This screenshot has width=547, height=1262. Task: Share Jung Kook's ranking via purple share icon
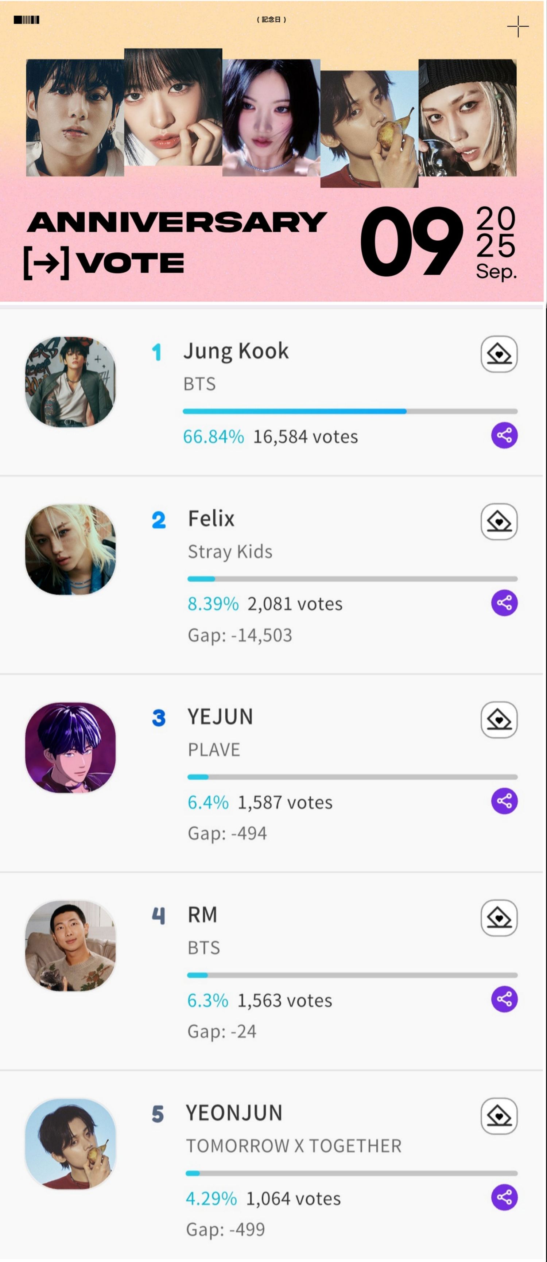pyautogui.click(x=504, y=435)
